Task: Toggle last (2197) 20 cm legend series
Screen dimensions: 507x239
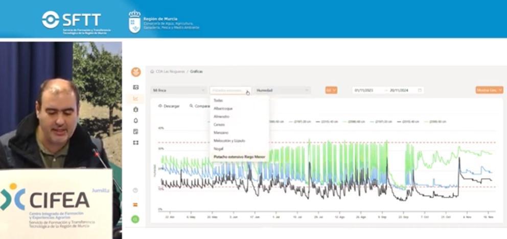Action: click(381, 122)
